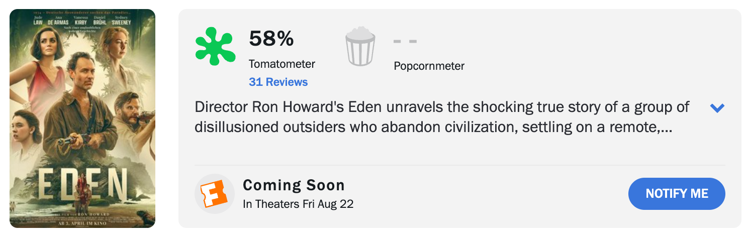Expand the synopsis with the blue chevron

pyautogui.click(x=717, y=108)
